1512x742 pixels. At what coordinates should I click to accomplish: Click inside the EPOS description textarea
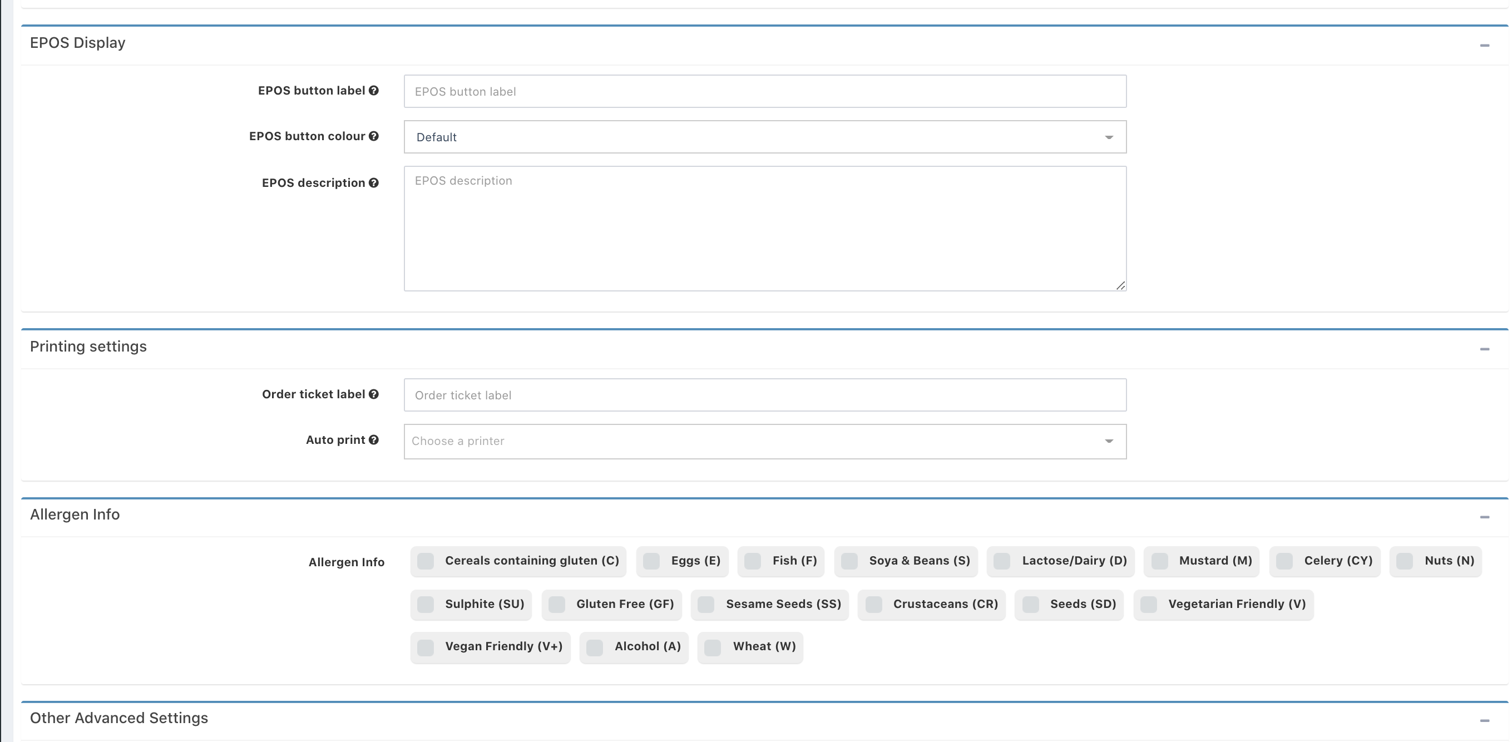[x=765, y=229]
